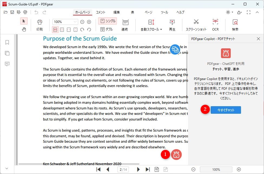Viewport: 264px width, 174px height.
Task: Toggle single page (シングル) view
Action: click(107, 21)
